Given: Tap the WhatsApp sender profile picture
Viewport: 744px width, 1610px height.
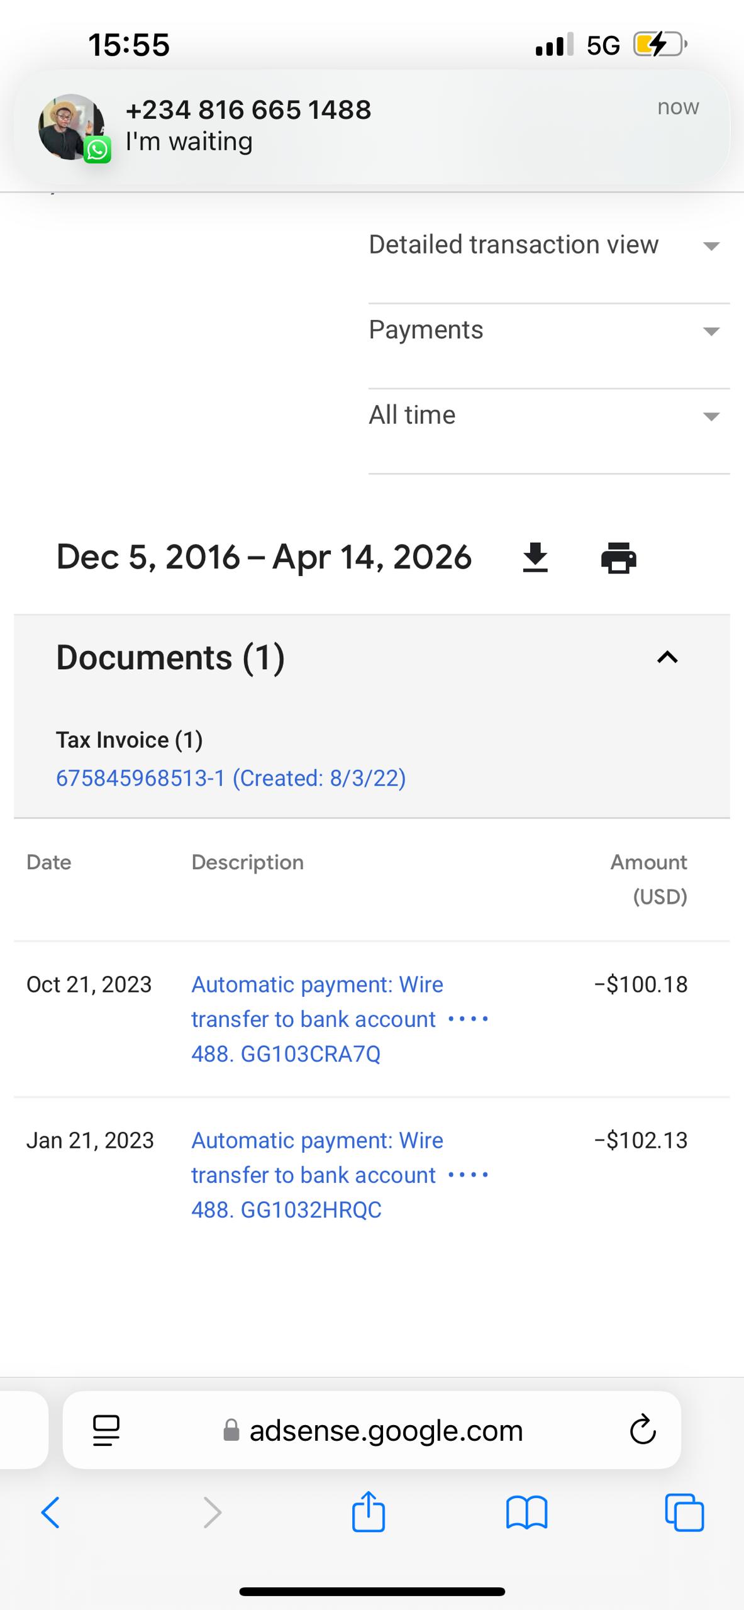Looking at the screenshot, I should [72, 127].
